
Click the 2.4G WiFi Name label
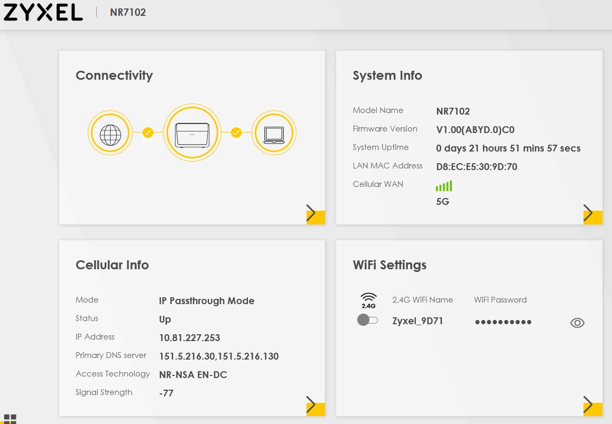pos(422,300)
